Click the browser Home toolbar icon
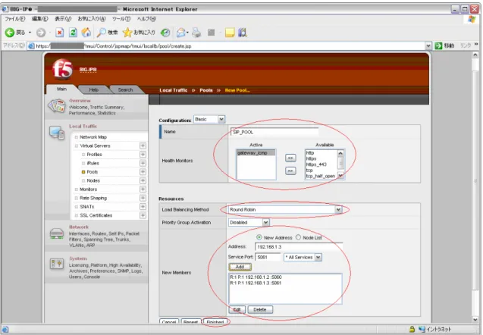483x335 pixels. 86,33
